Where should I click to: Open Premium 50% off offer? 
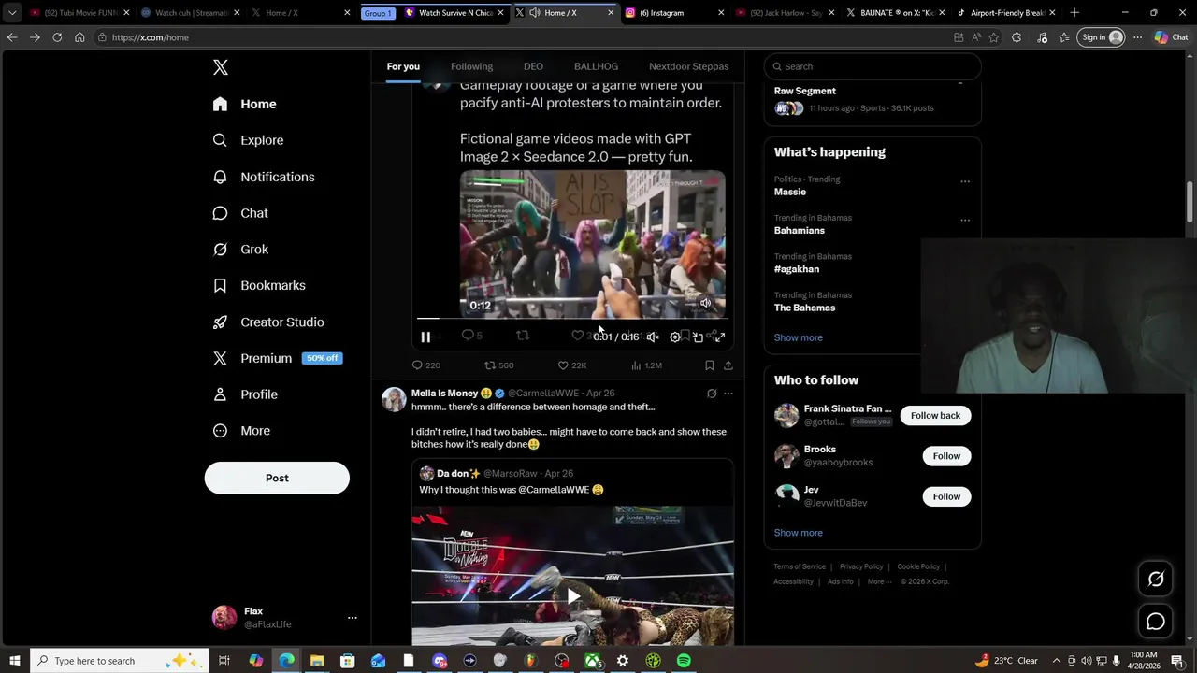[x=276, y=358]
